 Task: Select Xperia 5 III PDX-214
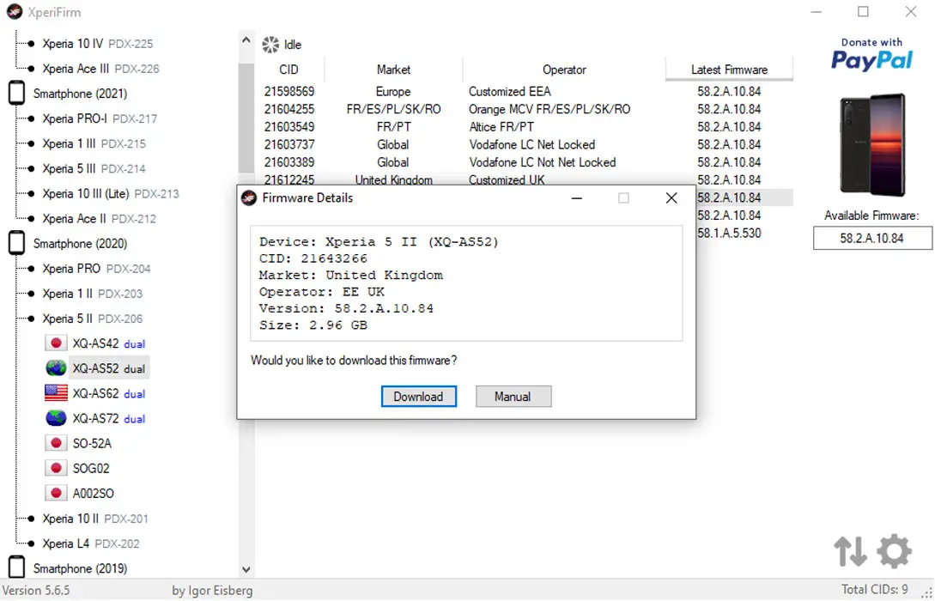point(94,169)
